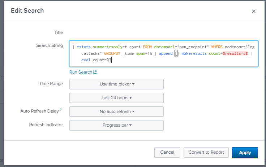This screenshot has width=266, height=167.
Task: Open the No auto refresh dropdown
Action: (116, 111)
